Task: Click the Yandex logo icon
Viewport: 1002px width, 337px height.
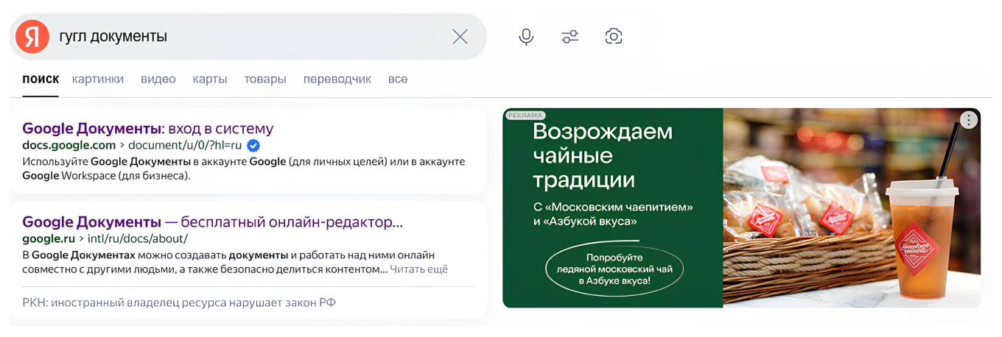Action: pos(32,37)
